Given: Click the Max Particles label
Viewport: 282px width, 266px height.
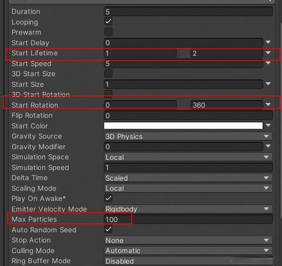Looking at the screenshot, I should tap(34, 219).
